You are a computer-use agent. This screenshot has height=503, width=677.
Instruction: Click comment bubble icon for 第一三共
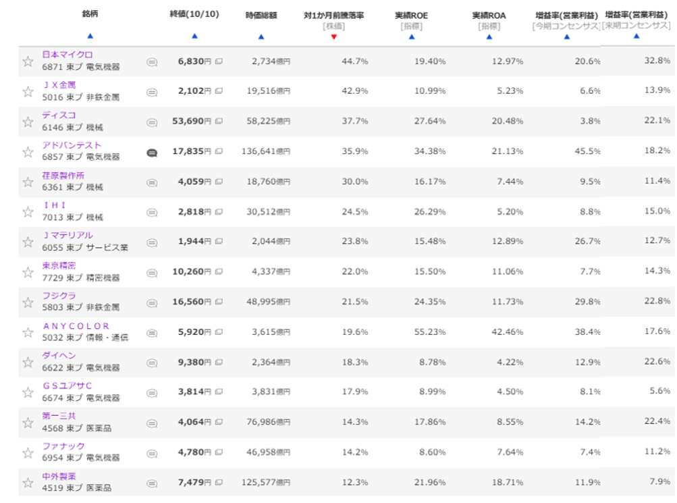152,423
